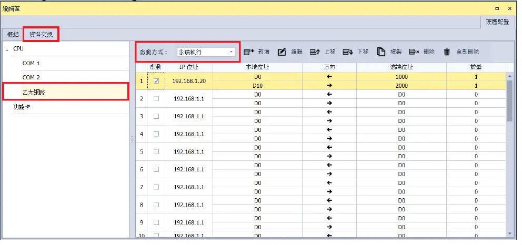The height and width of the screenshot is (245, 522).
Task: Click the scrollbar up arrow
Action: click(510, 76)
